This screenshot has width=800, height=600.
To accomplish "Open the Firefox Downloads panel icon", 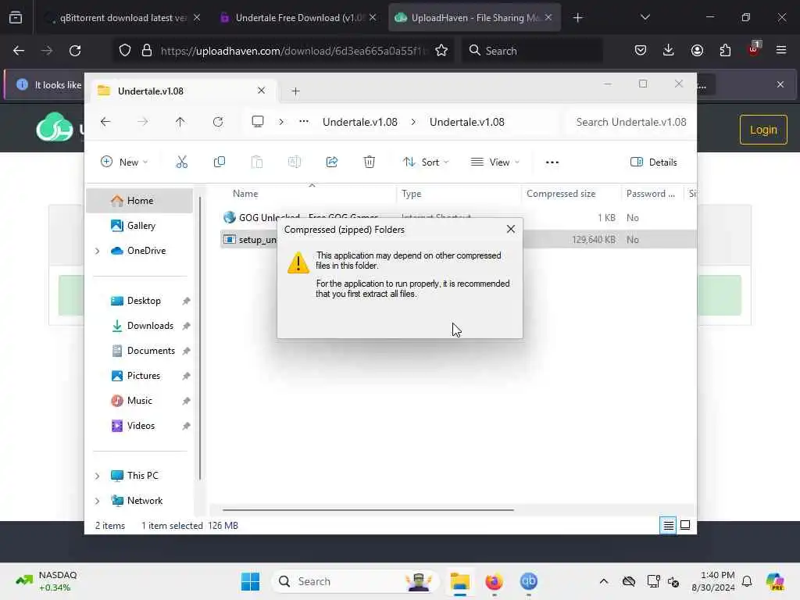I will [669, 50].
